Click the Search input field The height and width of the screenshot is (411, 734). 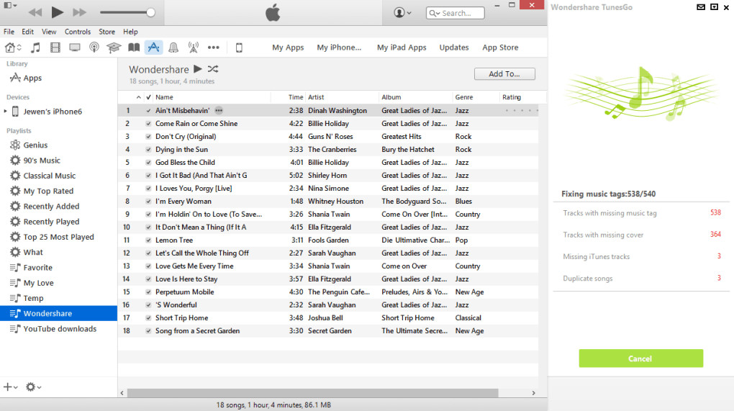(x=455, y=13)
